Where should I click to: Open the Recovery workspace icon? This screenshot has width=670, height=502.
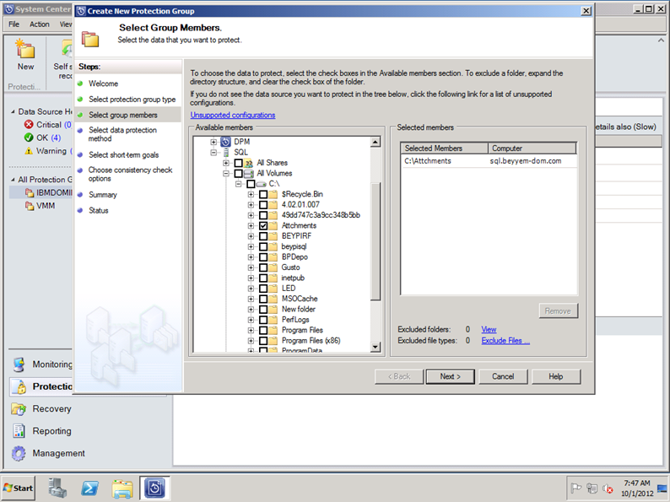click(x=19, y=409)
